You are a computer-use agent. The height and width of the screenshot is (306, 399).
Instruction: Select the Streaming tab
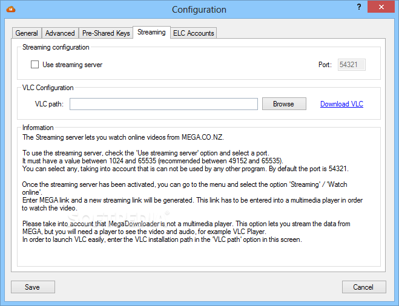point(151,32)
